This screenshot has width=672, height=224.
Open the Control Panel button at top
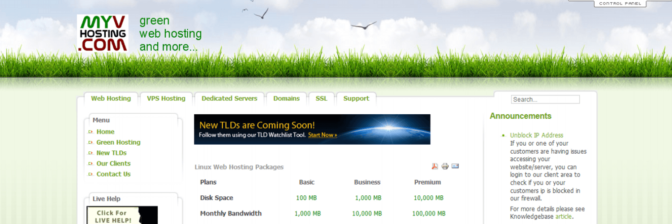click(x=620, y=4)
